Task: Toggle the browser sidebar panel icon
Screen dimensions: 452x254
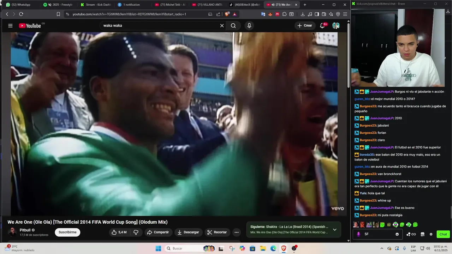Action: pyautogui.click(x=317, y=14)
